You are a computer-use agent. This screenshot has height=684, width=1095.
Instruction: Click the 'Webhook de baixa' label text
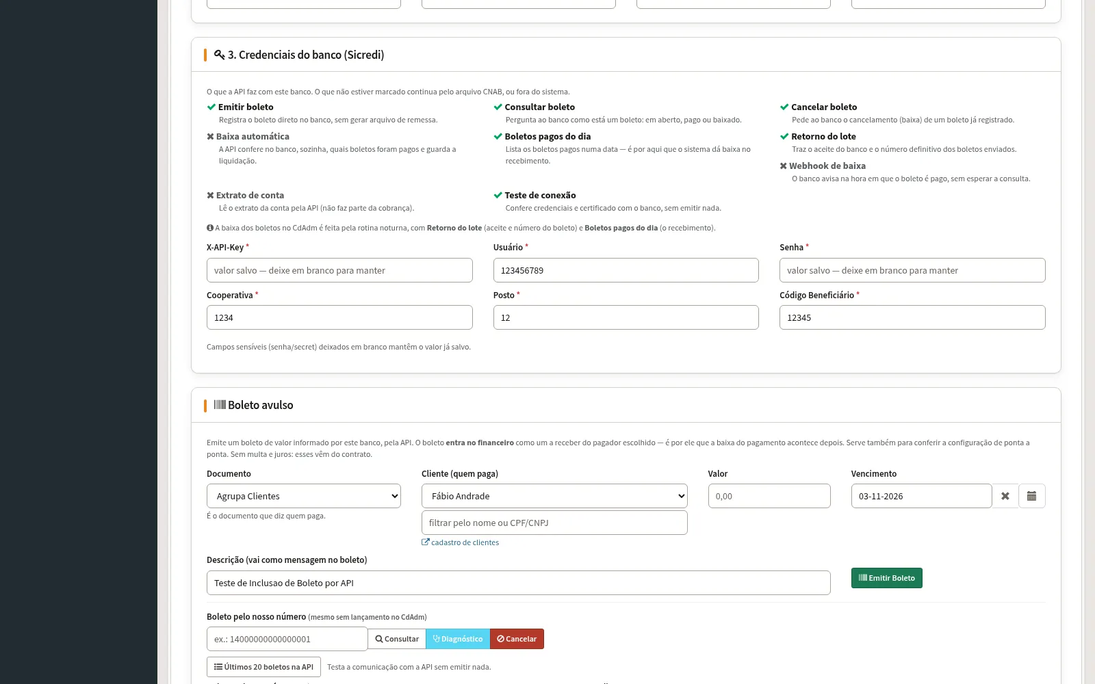click(827, 166)
